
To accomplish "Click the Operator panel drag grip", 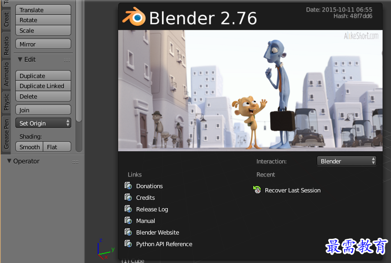I will [75, 162].
